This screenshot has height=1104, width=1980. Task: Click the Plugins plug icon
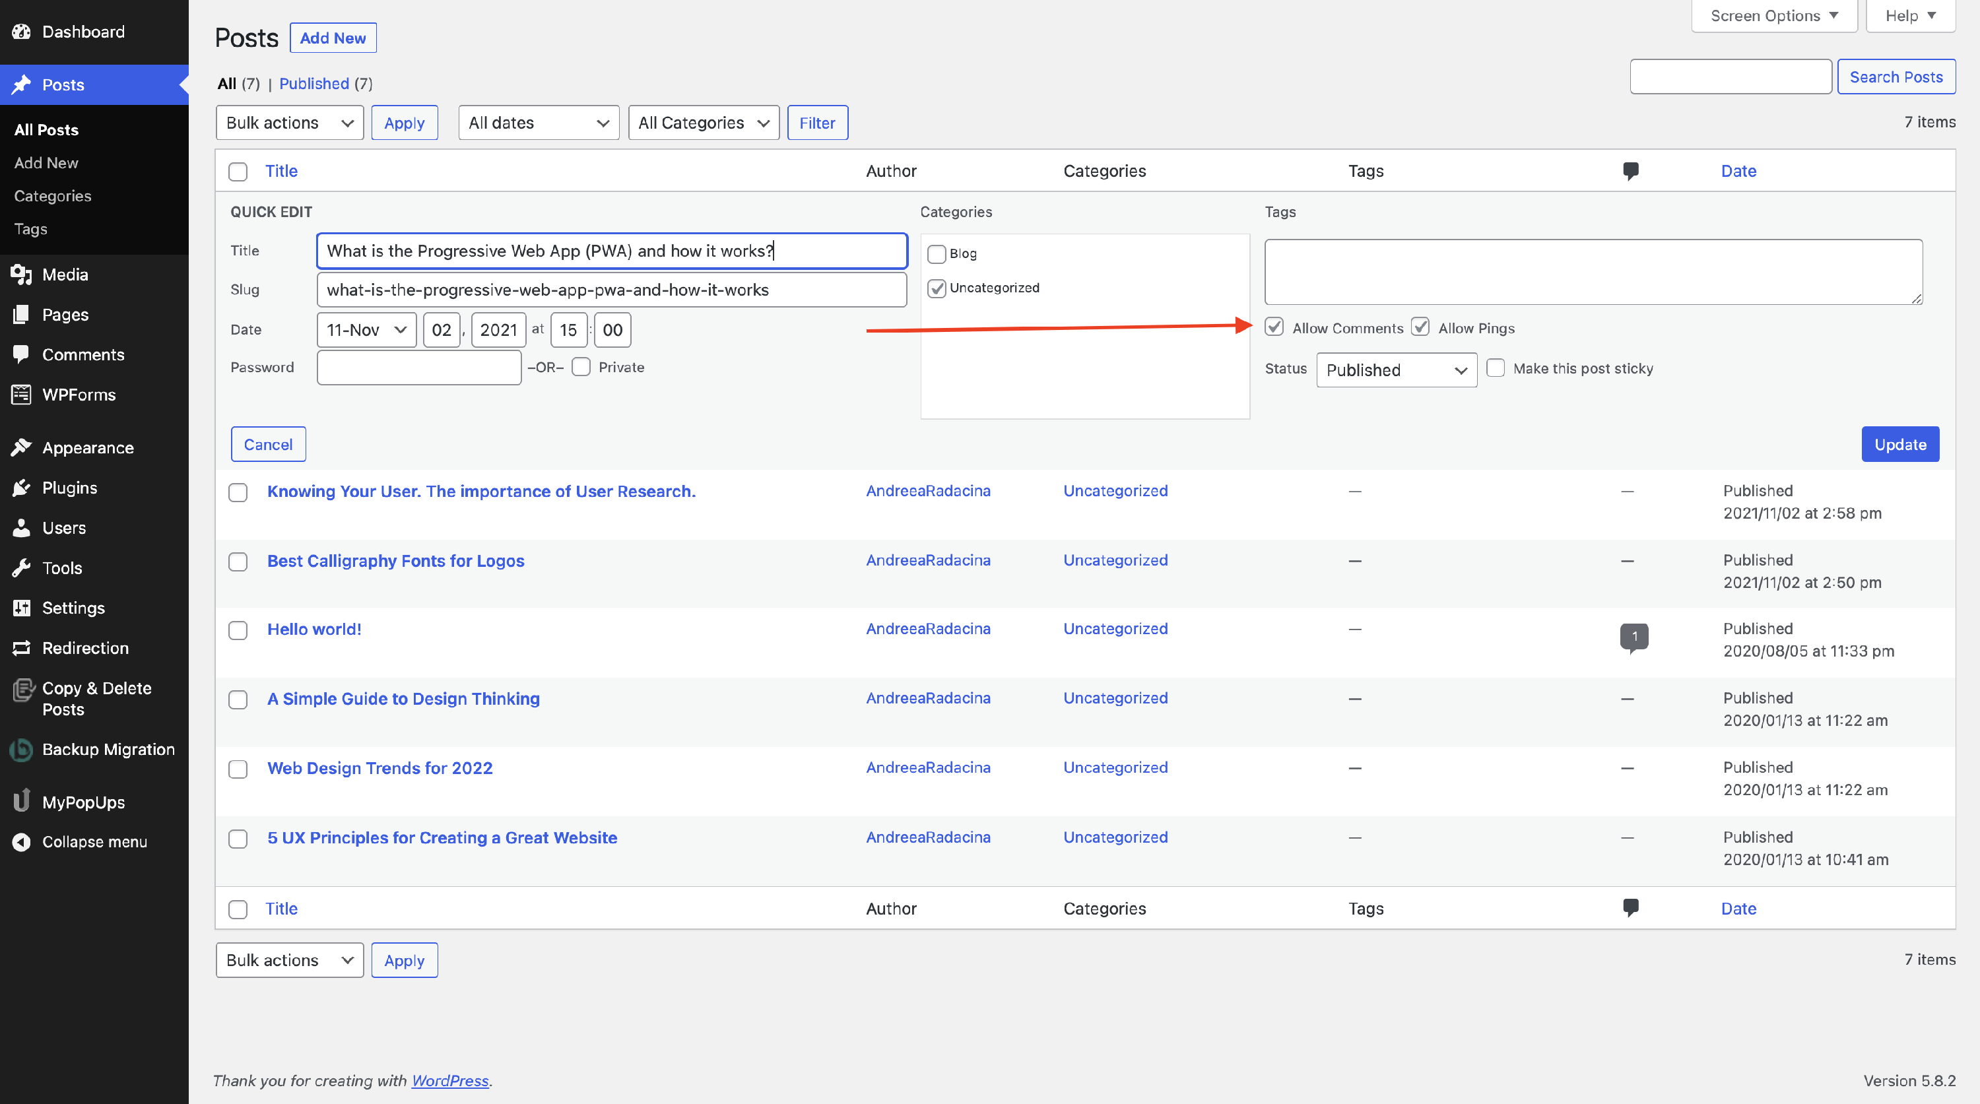(x=22, y=488)
